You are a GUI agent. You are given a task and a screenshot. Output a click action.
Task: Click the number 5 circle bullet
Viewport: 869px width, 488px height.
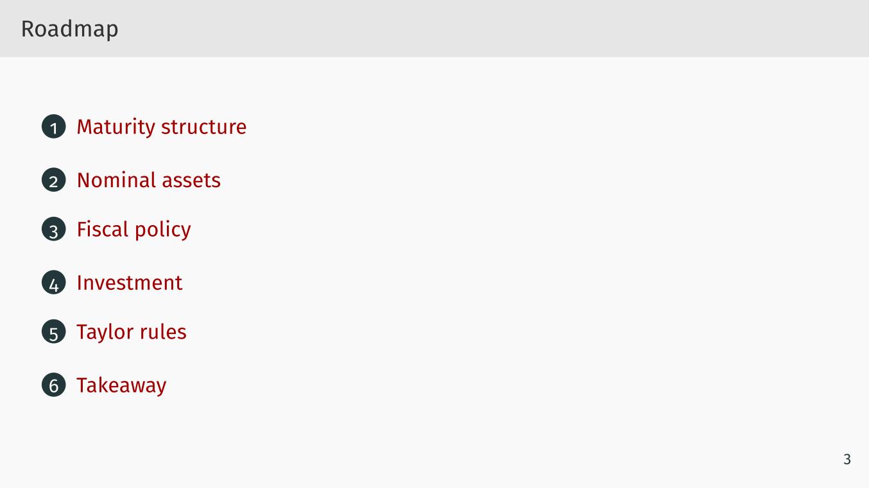54,332
